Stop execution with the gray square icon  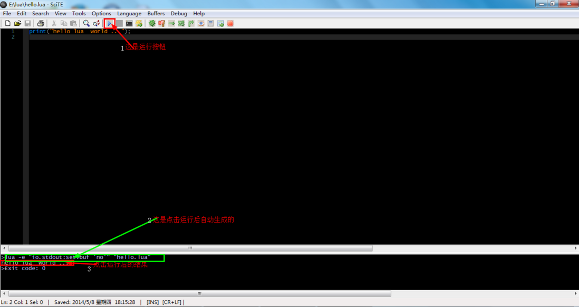[x=119, y=23]
